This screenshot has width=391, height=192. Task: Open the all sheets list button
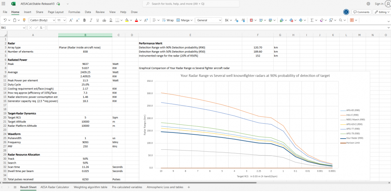(x=15, y=187)
